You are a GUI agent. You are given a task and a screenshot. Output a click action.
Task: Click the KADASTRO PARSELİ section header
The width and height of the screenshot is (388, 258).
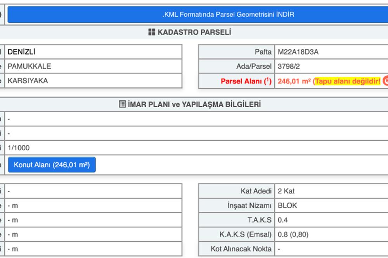(x=194, y=32)
